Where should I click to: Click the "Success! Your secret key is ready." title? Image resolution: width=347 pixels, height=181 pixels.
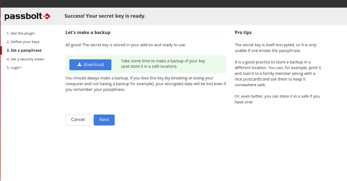(x=105, y=16)
